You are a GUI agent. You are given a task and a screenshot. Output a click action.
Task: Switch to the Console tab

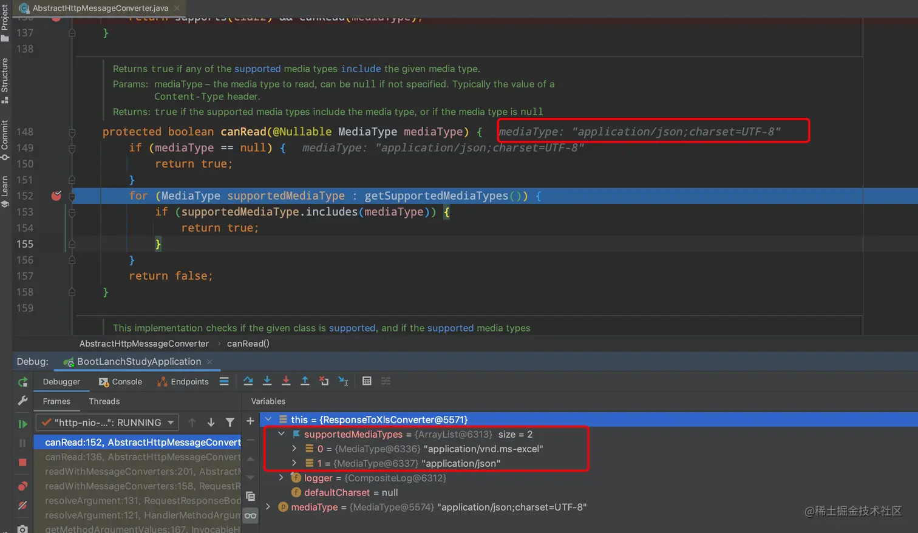[120, 382]
